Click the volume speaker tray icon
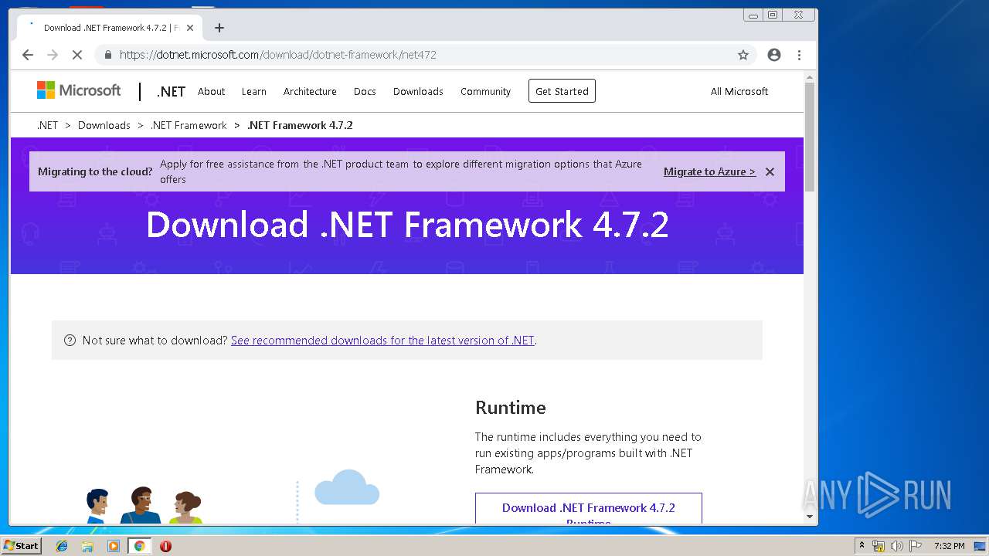 point(896,546)
